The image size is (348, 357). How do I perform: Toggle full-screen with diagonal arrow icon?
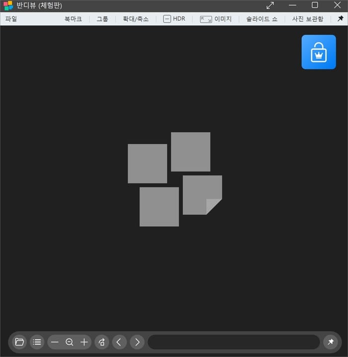[270, 5]
